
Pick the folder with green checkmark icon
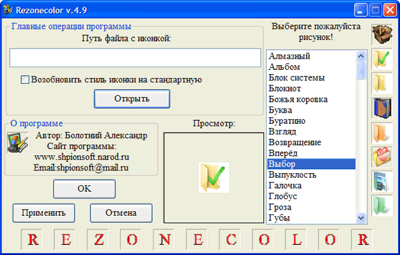382,59
